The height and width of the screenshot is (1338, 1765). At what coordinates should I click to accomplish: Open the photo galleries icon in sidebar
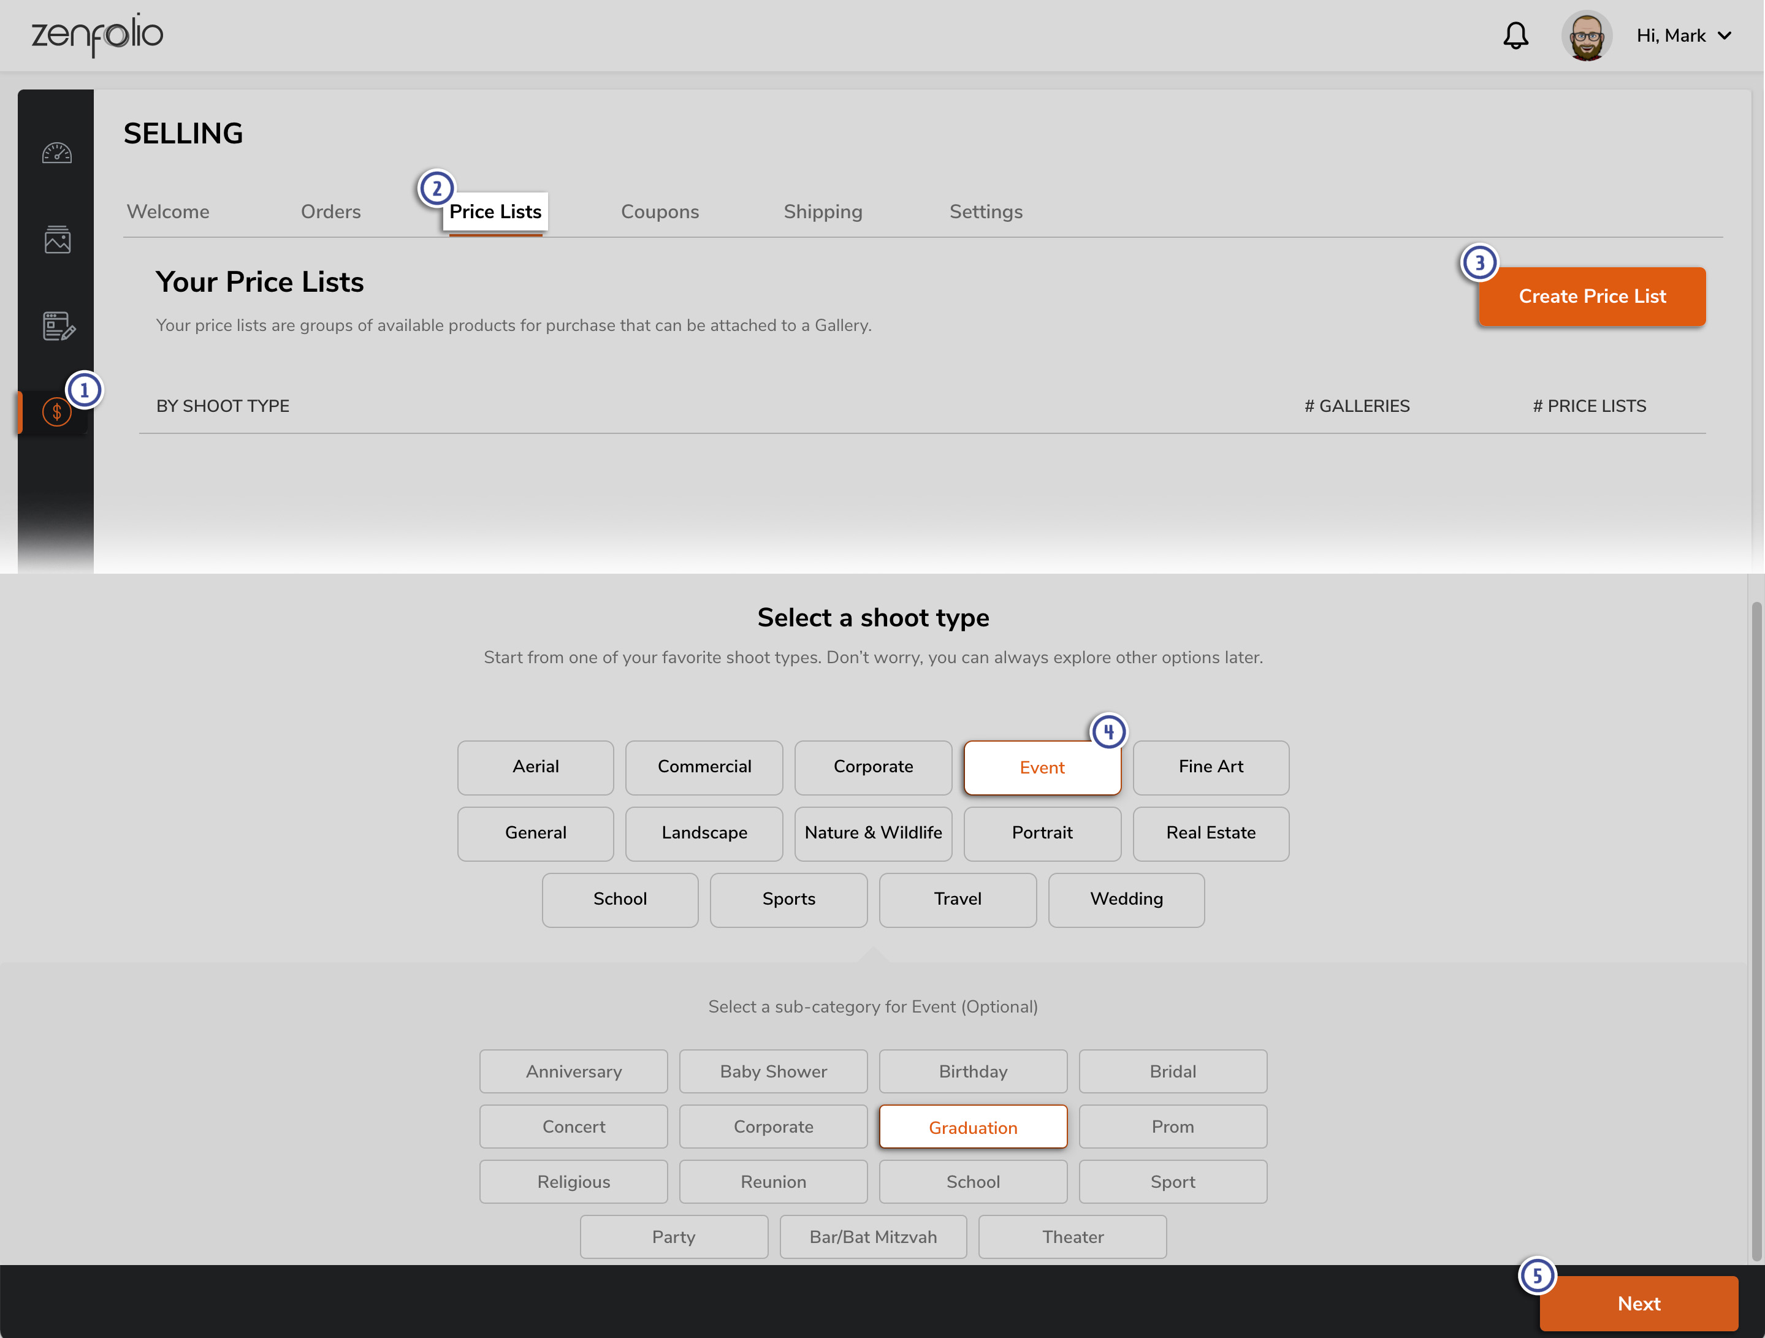point(56,240)
